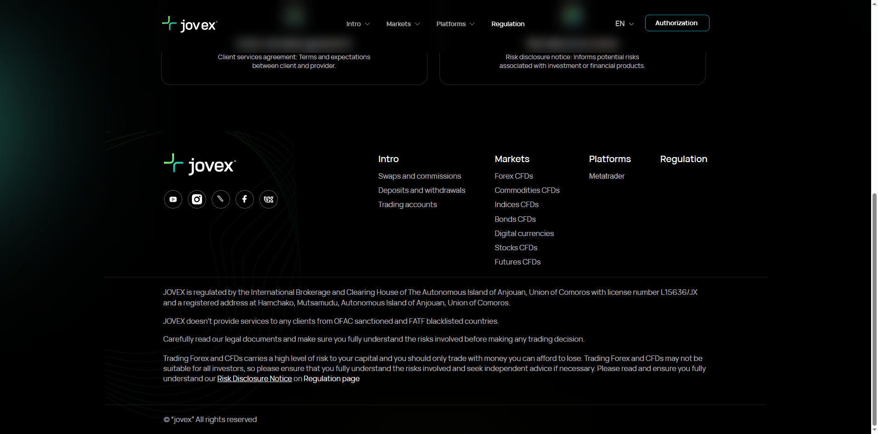Open Stocks CFDs link

(x=516, y=248)
